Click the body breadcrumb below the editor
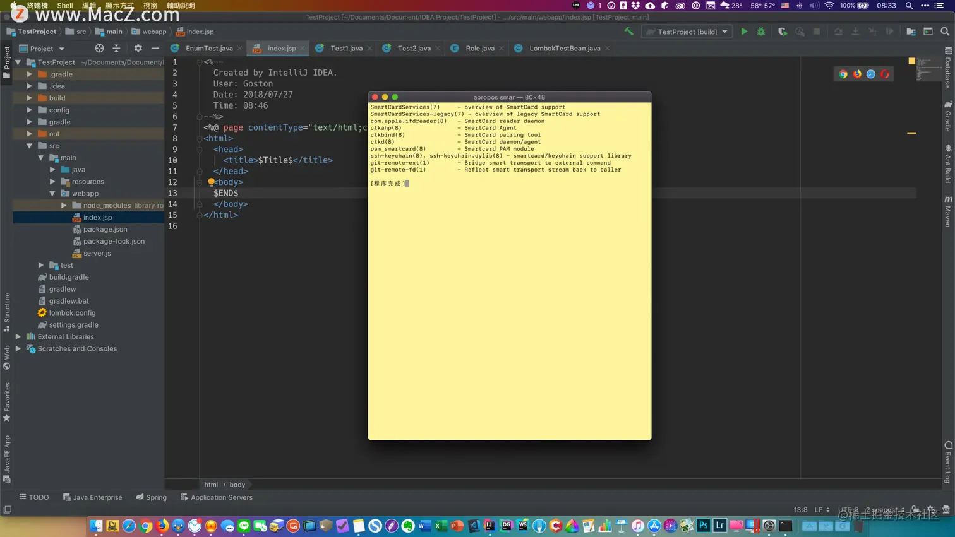 [237, 485]
